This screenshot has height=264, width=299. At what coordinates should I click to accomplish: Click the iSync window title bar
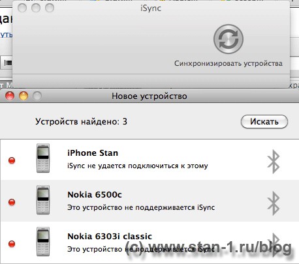[151, 8]
